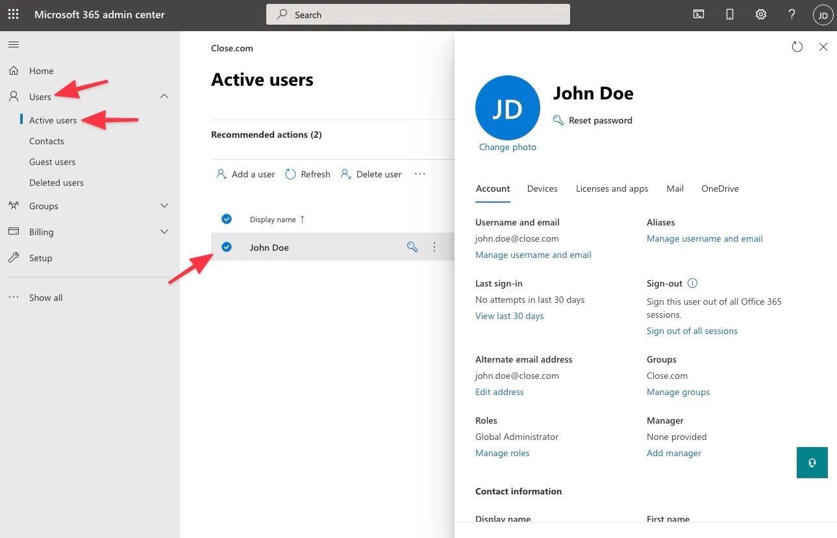
Task: Switch to the OneDrive tab
Action: pyautogui.click(x=720, y=188)
